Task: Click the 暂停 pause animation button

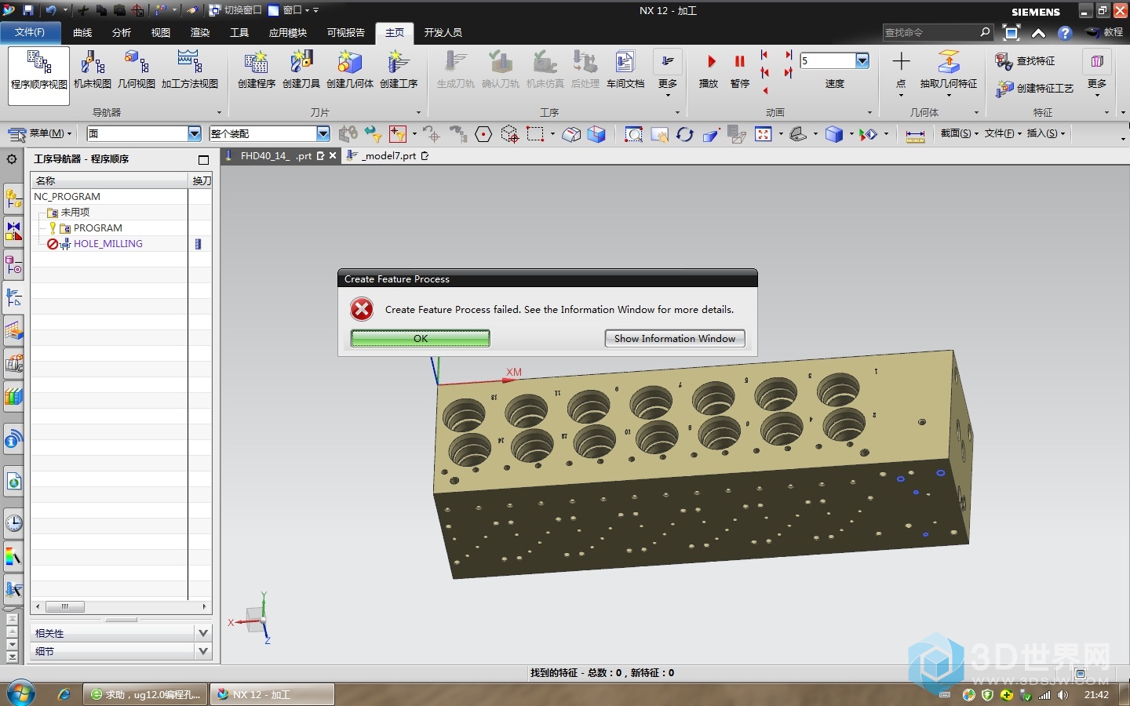Action: (x=740, y=71)
